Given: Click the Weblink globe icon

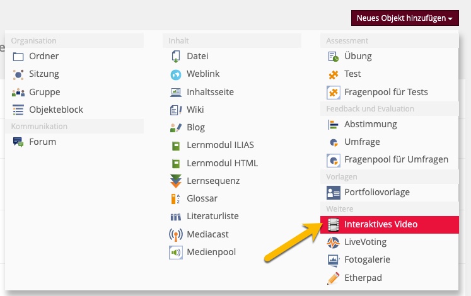Looking at the screenshot, I should 176,74.
